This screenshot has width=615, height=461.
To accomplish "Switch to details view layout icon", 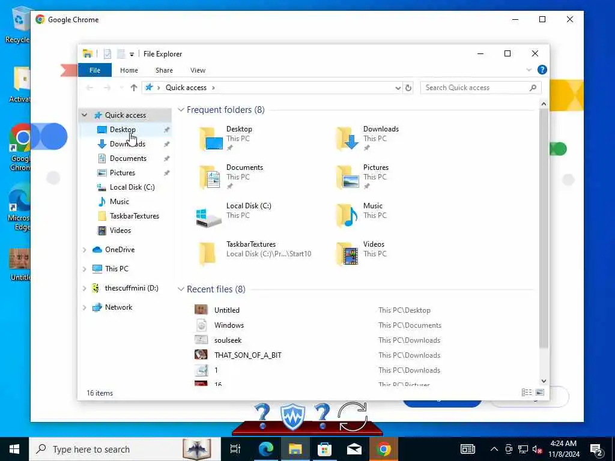I will tap(527, 393).
